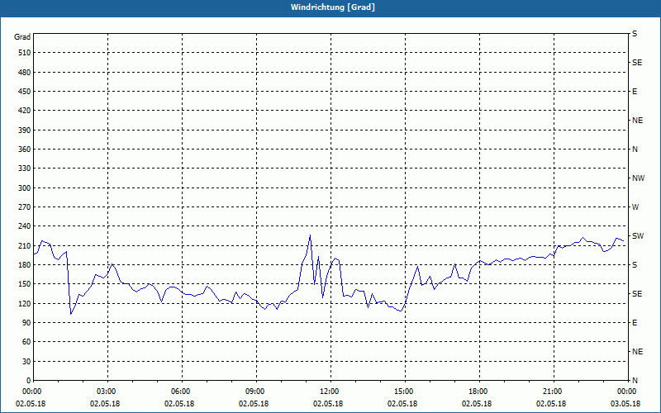The height and width of the screenshot is (413, 661).
Task: Select the Grad unit label on the y-axis
Action: pos(22,37)
